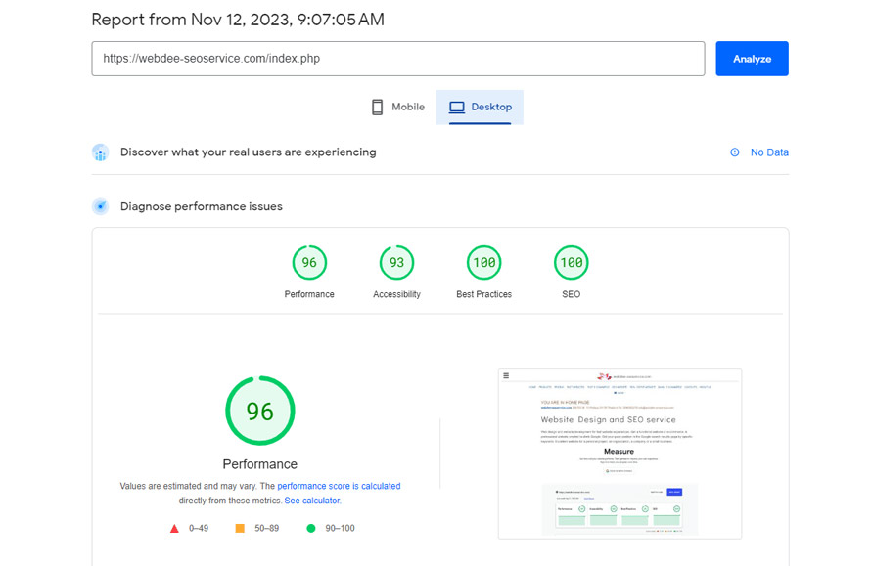Open the See calculator link
872x566 pixels.
tap(312, 501)
